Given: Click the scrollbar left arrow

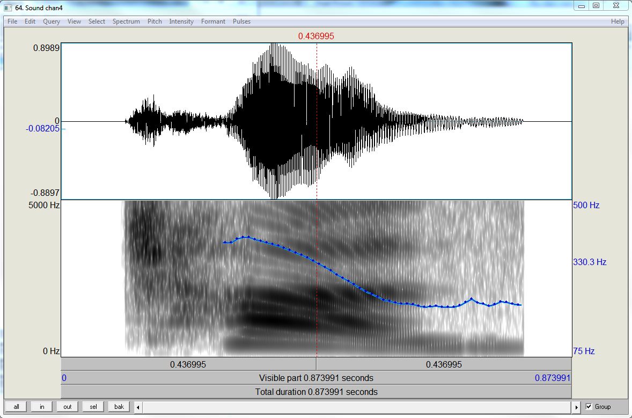Looking at the screenshot, I should click(138, 407).
